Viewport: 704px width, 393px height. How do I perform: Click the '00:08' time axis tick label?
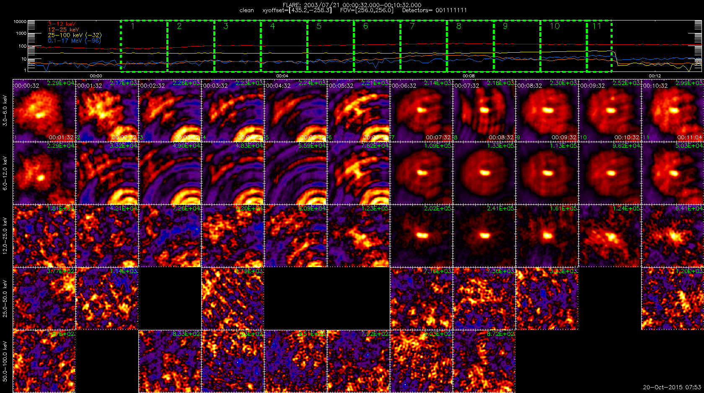point(468,76)
